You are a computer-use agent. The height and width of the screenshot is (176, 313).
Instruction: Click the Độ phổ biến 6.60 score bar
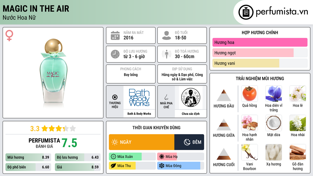28,167
